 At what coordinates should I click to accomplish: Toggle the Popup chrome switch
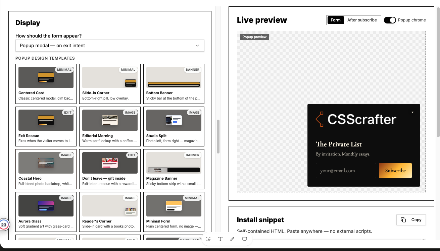390,20
